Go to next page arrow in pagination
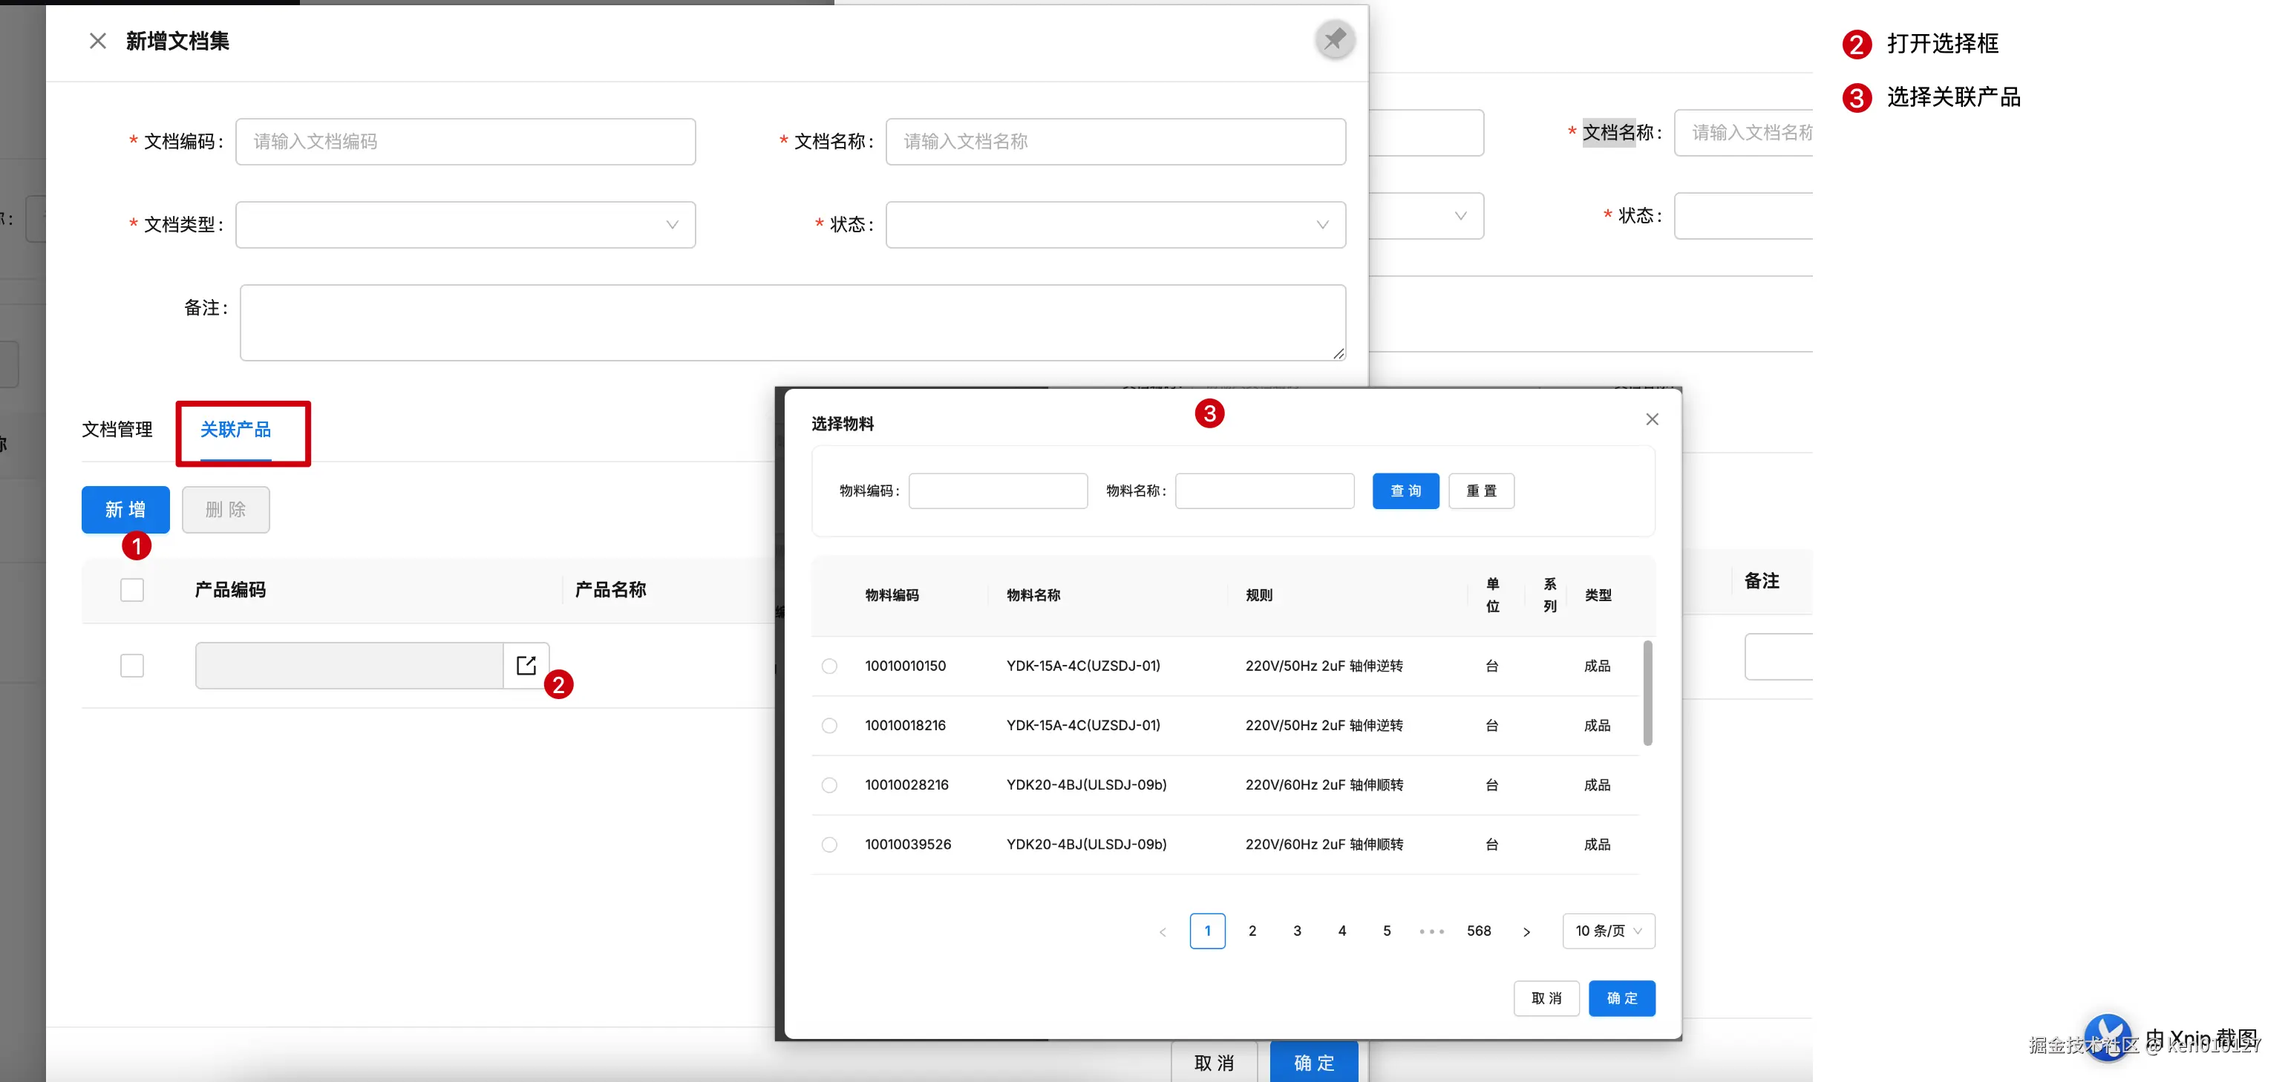This screenshot has height=1082, width=2288. (x=1526, y=931)
